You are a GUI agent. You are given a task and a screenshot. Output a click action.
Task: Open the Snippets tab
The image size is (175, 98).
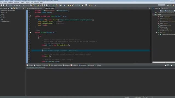pos(66,65)
